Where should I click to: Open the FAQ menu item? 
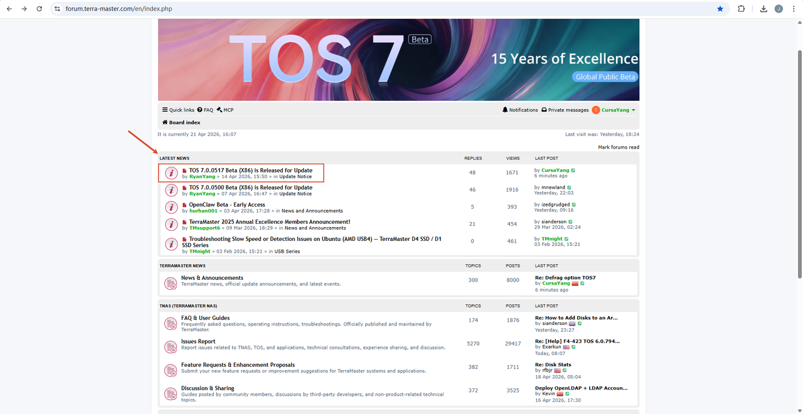pos(205,110)
